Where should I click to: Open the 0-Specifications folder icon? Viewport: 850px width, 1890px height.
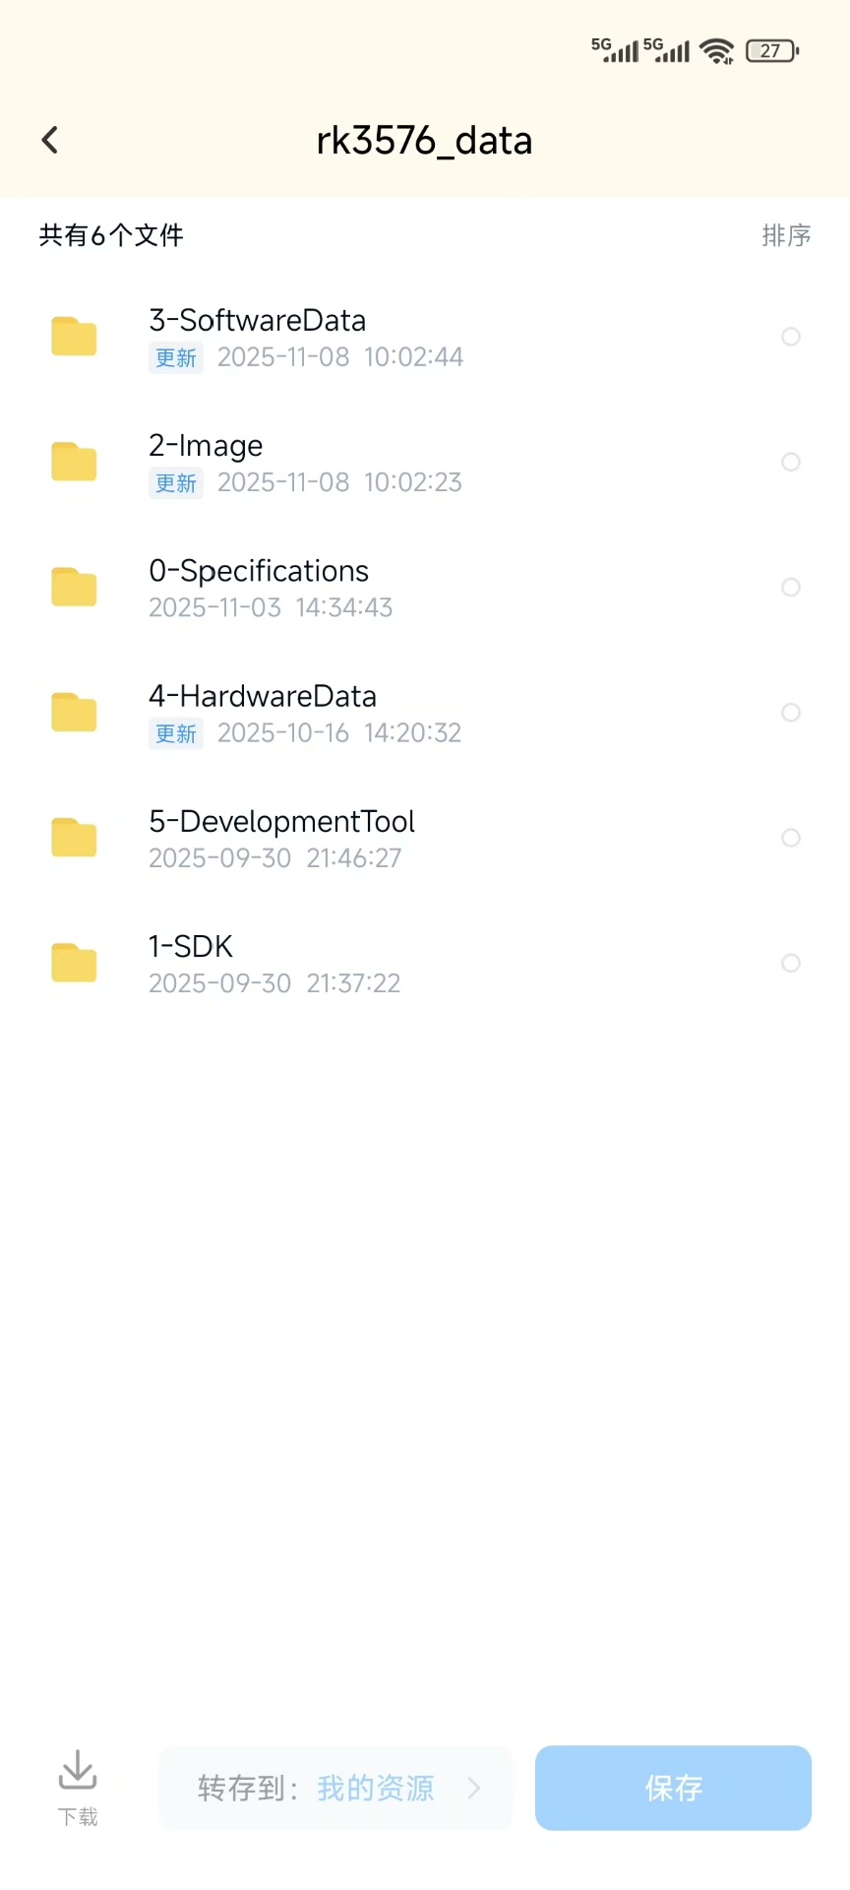pyautogui.click(x=74, y=587)
